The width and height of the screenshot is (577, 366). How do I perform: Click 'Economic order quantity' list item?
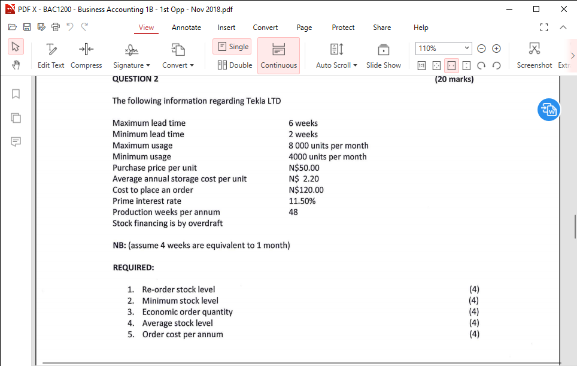(187, 312)
